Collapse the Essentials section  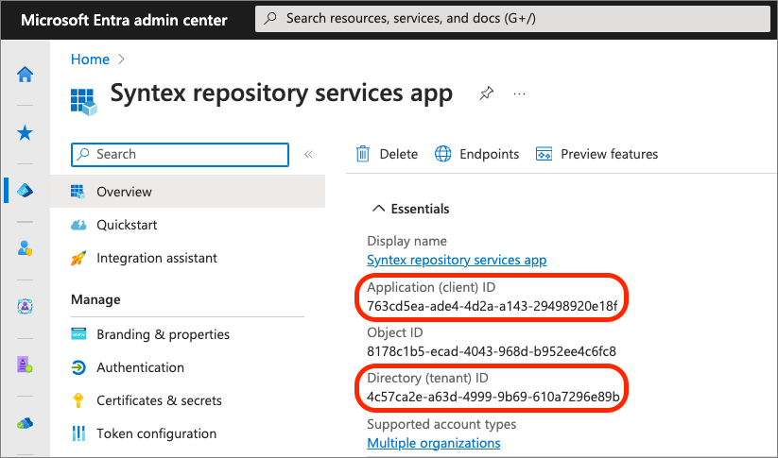(378, 209)
